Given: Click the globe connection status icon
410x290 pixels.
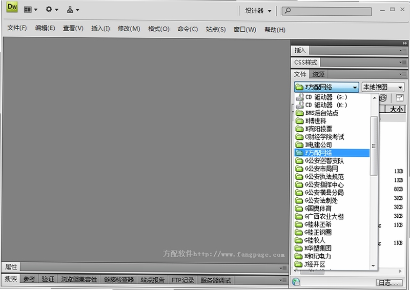Looking at the screenshot, I should (x=296, y=282).
